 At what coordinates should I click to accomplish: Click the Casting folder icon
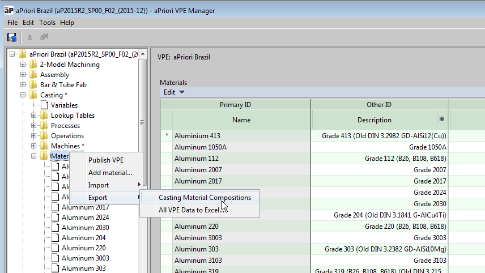(33, 95)
